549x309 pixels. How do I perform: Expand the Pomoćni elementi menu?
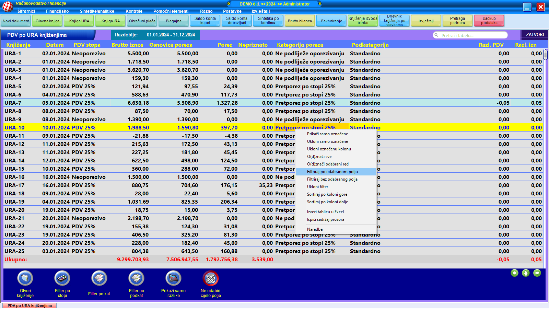[171, 11]
